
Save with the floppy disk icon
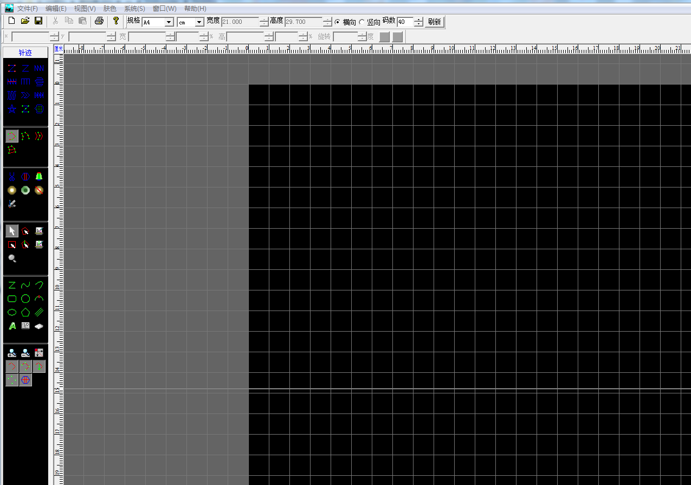(38, 21)
